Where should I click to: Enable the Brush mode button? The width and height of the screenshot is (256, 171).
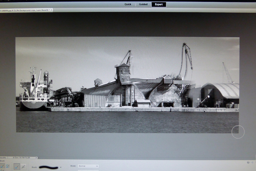[x=17, y=166]
